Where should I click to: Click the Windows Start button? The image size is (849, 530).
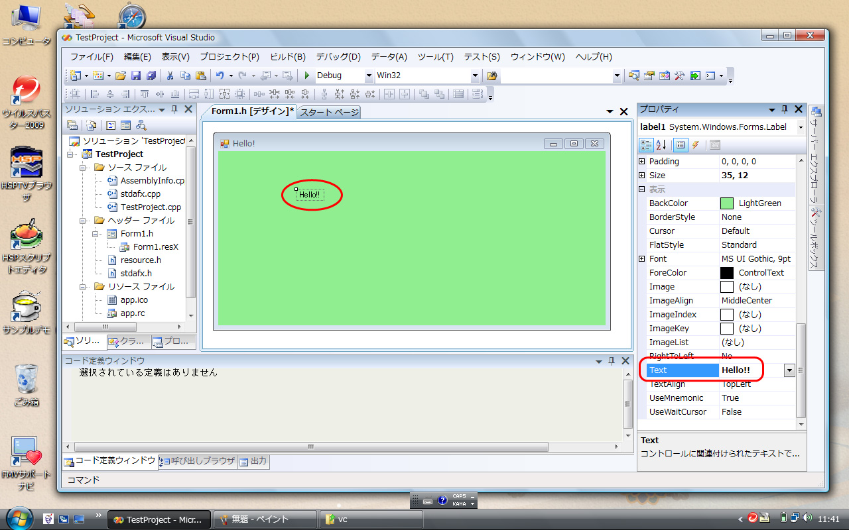(19, 517)
